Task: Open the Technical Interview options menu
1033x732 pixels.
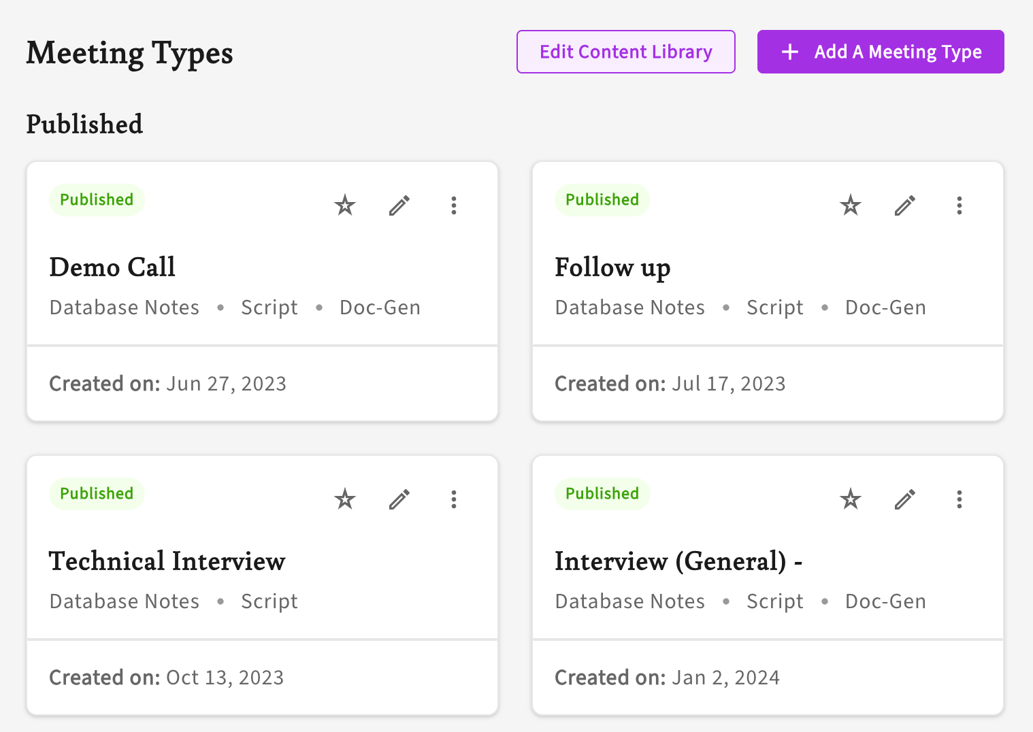Action: [454, 499]
